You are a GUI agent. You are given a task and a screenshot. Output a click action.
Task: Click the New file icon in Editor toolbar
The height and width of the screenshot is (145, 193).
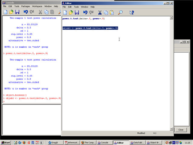[x=65, y=12]
